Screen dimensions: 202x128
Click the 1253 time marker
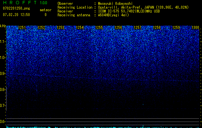tap(61, 28)
